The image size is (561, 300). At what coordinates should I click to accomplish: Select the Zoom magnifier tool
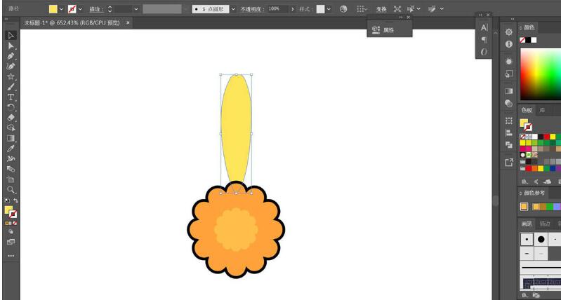pos(11,189)
